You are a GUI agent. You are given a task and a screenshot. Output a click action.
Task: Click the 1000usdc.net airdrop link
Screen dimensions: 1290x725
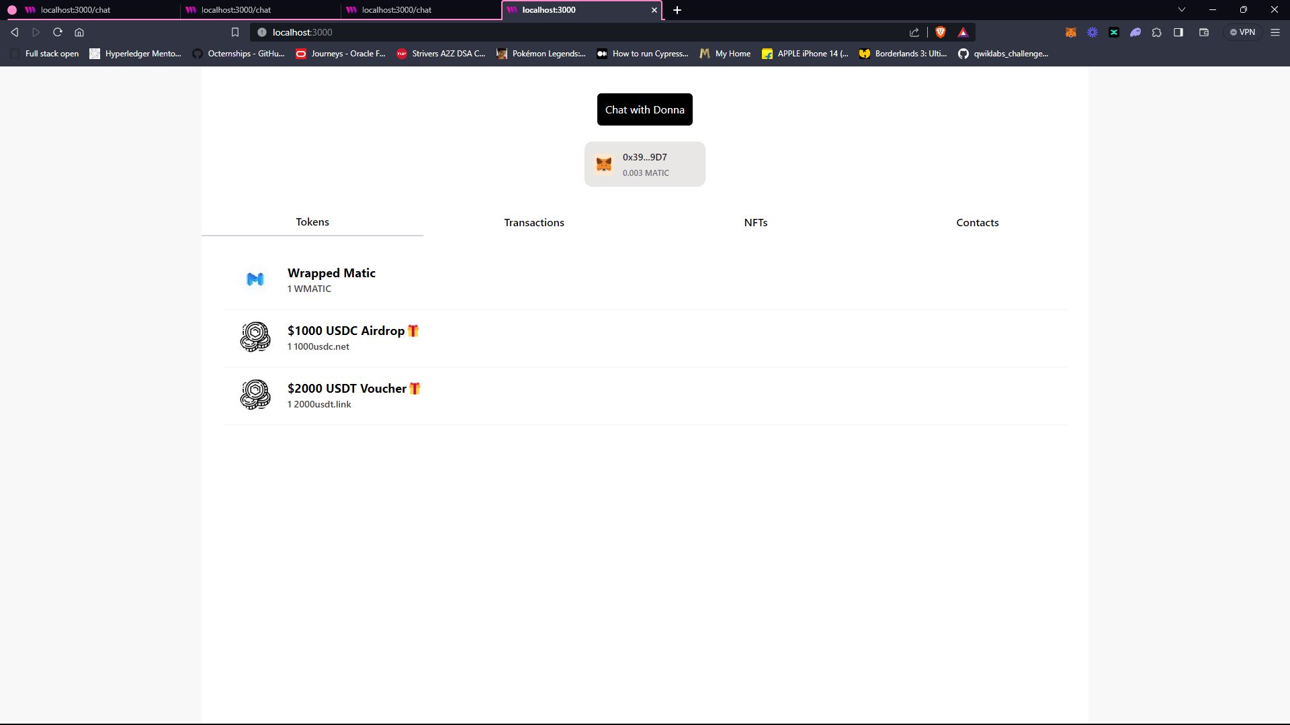tap(318, 346)
